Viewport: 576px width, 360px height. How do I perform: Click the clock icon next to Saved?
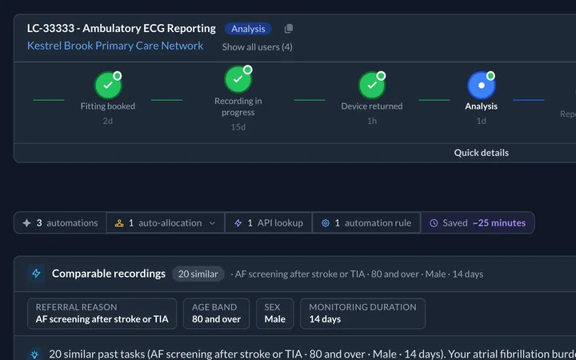click(434, 223)
